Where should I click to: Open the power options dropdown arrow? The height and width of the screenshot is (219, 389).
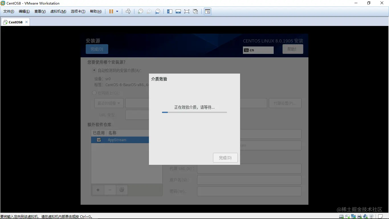(x=117, y=11)
